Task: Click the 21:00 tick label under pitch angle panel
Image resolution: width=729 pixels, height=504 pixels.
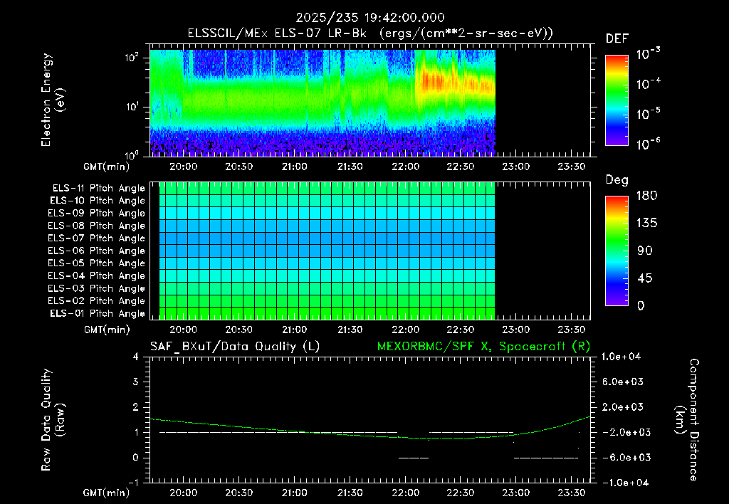Action: (294, 330)
